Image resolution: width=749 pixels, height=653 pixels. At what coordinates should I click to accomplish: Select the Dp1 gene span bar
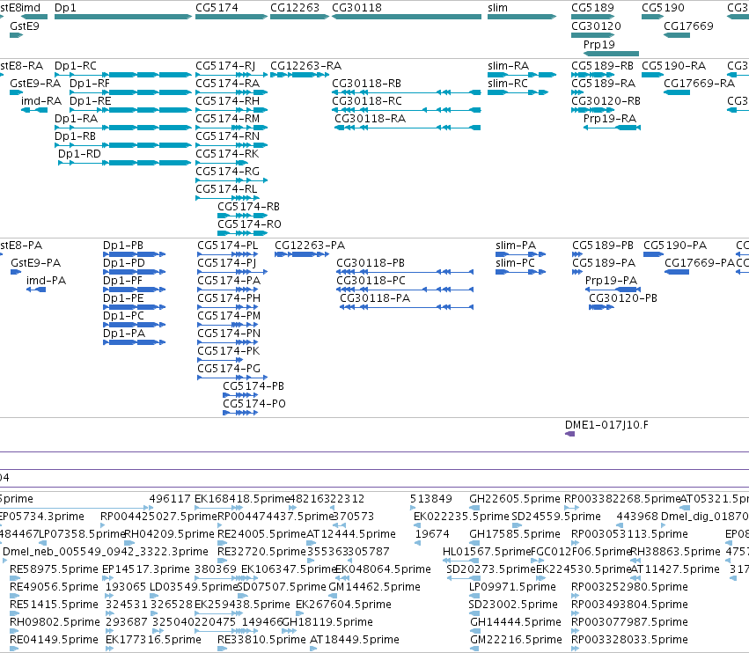pos(123,17)
